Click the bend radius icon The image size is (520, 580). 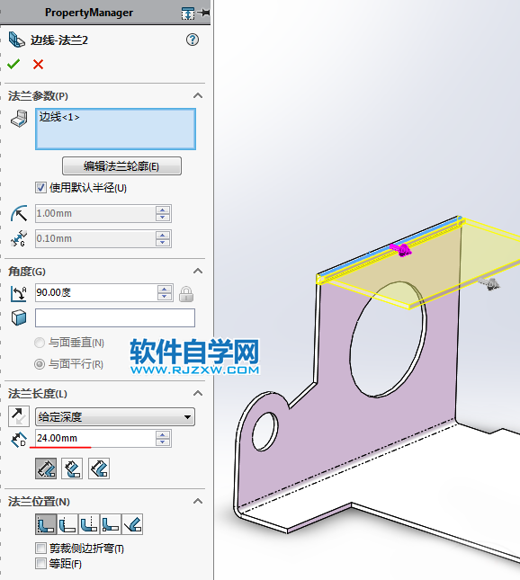(19, 213)
